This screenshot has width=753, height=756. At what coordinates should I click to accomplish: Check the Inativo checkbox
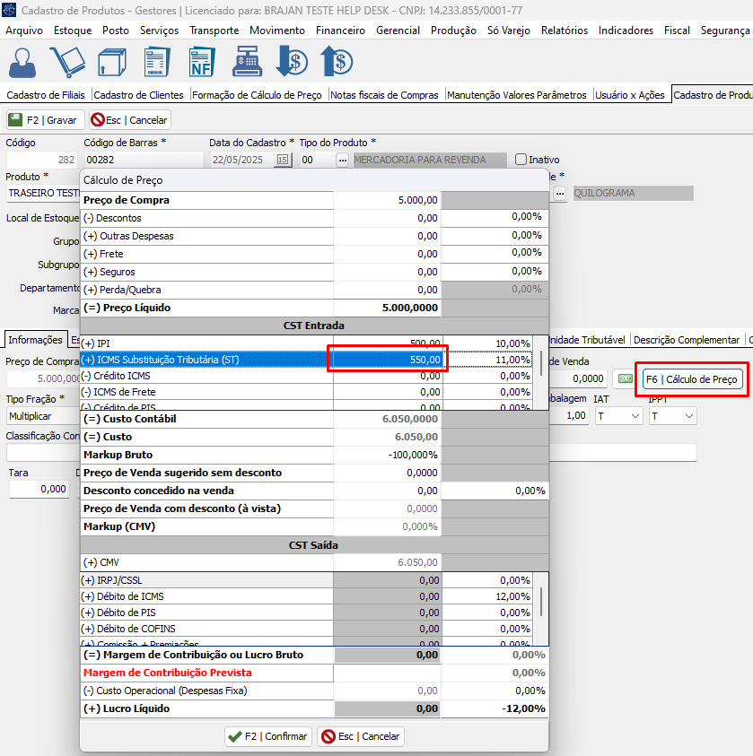click(x=521, y=160)
